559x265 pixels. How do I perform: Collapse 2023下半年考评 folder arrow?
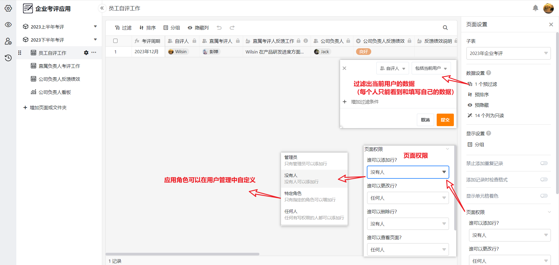[x=95, y=40]
